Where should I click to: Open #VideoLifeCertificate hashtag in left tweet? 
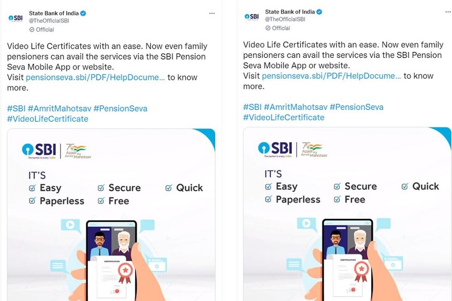pyautogui.click(x=48, y=119)
